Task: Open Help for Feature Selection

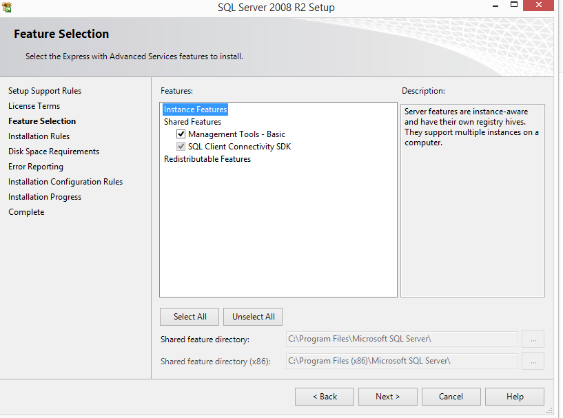Action: (x=515, y=397)
